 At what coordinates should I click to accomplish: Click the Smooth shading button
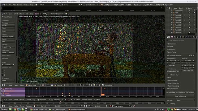click(x=5, y=47)
